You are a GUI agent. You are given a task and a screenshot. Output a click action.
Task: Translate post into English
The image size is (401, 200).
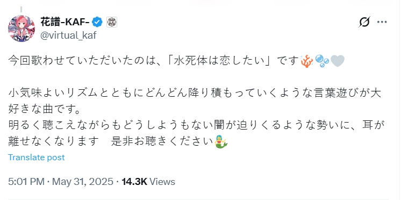tap(37, 157)
